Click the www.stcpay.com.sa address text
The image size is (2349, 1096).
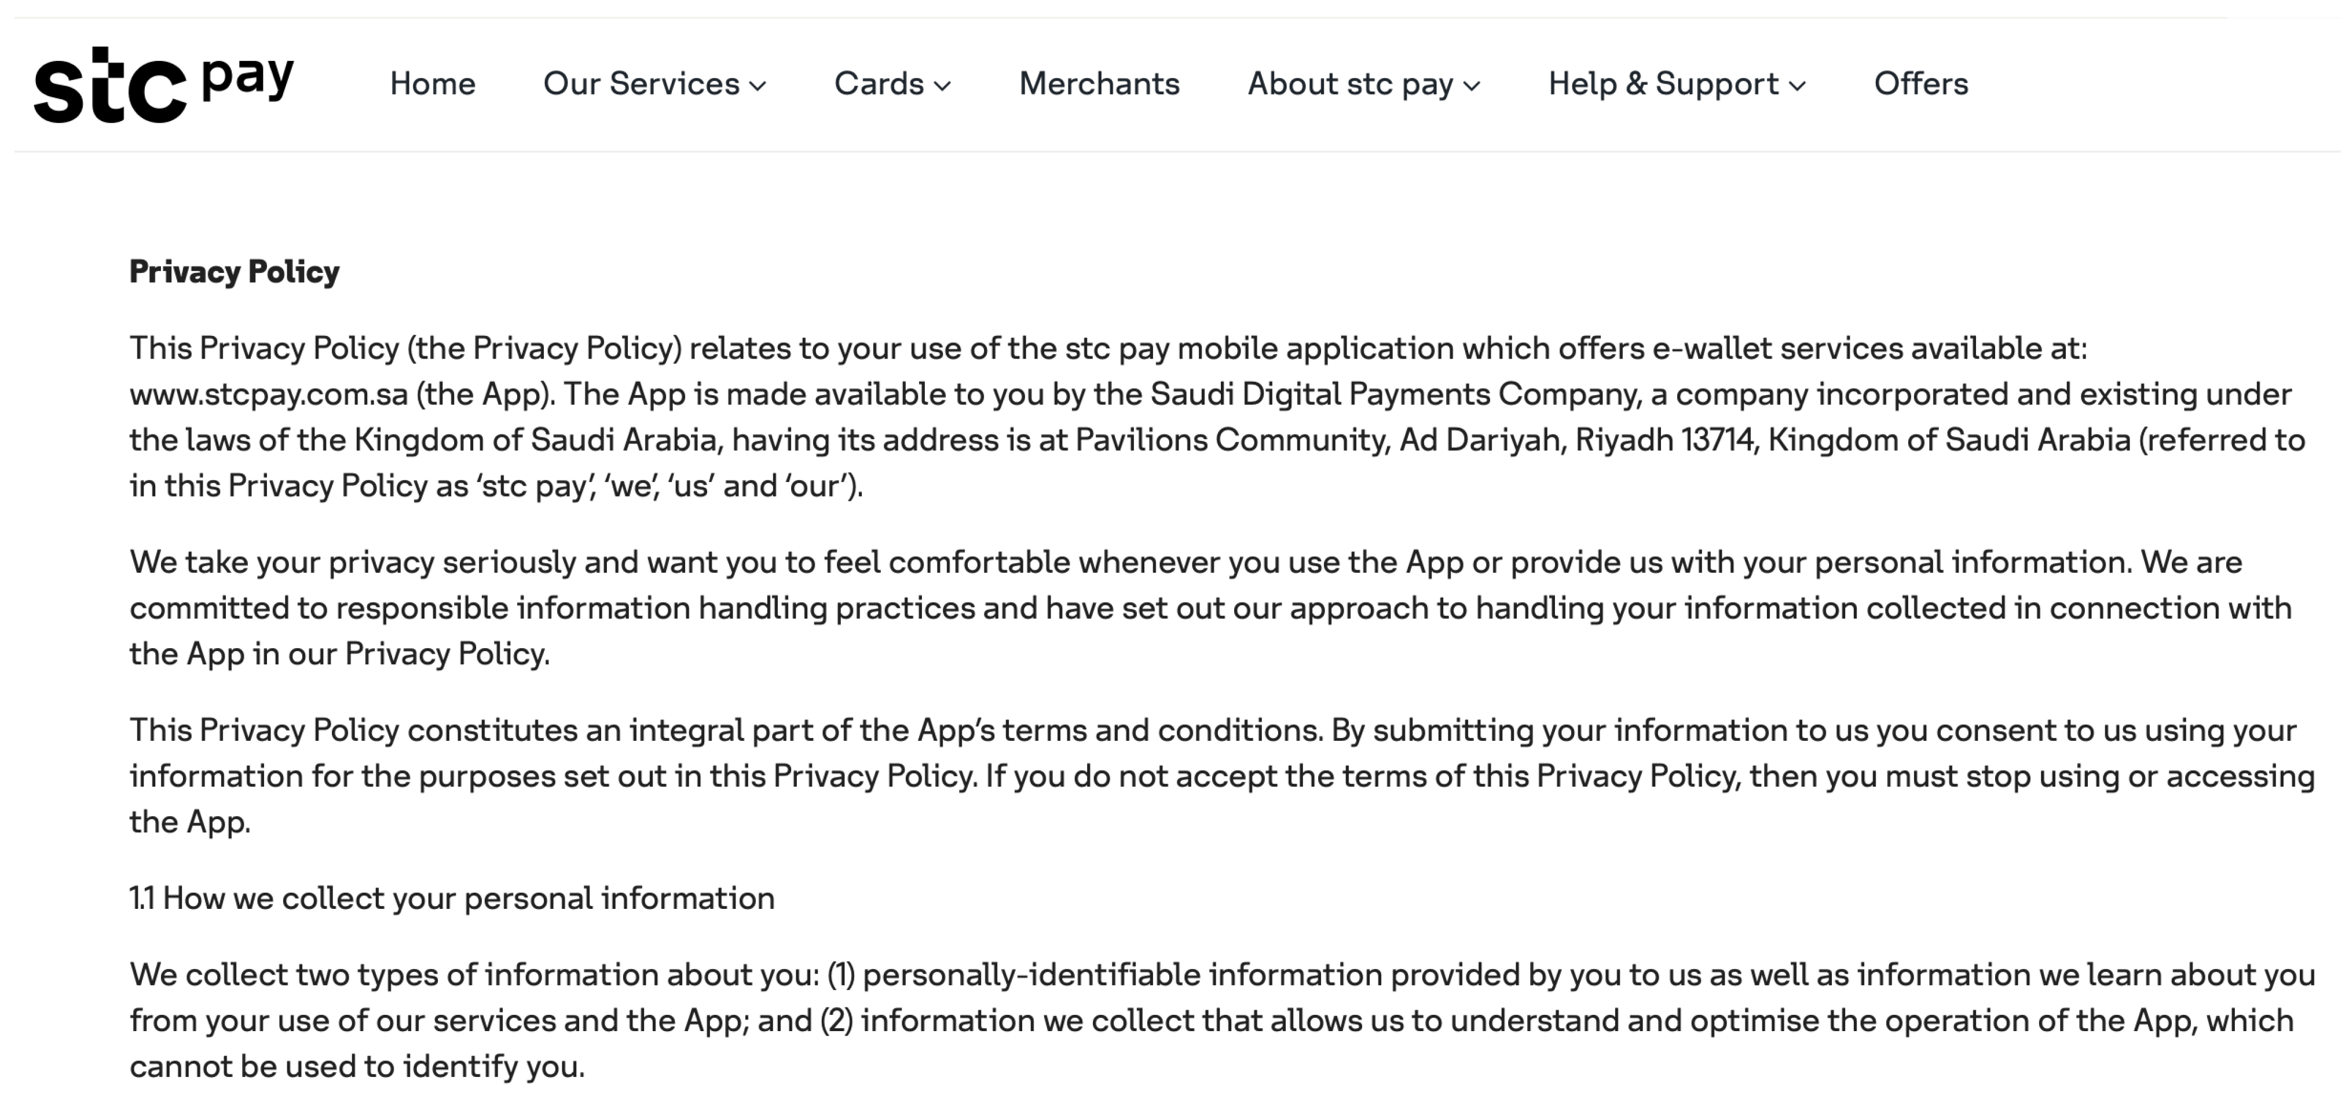pyautogui.click(x=268, y=395)
